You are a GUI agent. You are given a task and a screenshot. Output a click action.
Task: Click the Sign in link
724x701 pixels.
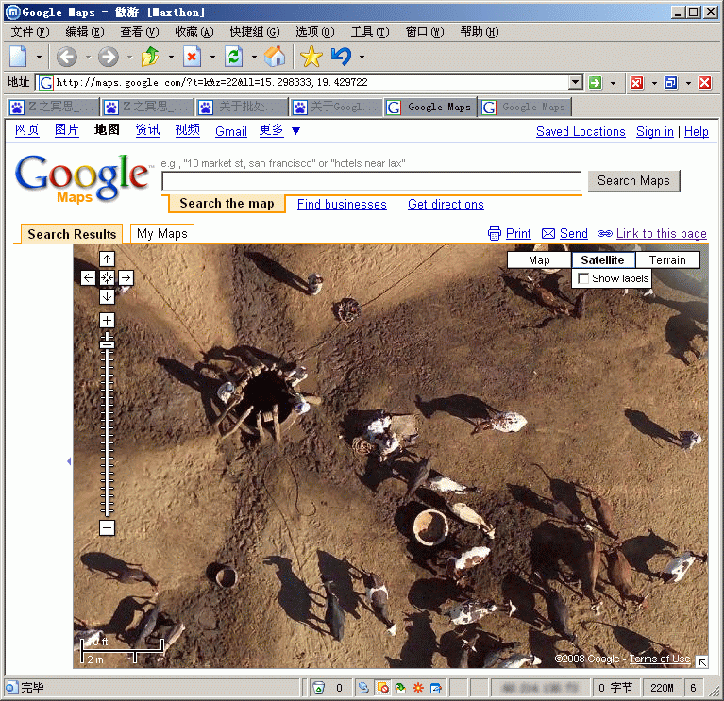(x=655, y=131)
